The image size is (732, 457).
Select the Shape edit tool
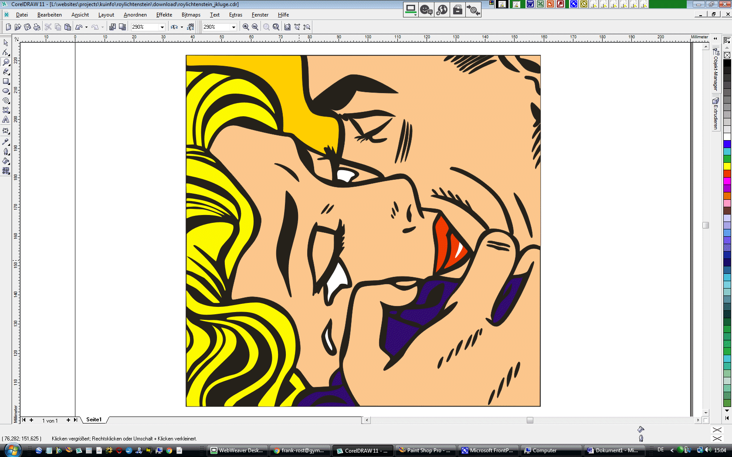pyautogui.click(x=6, y=52)
